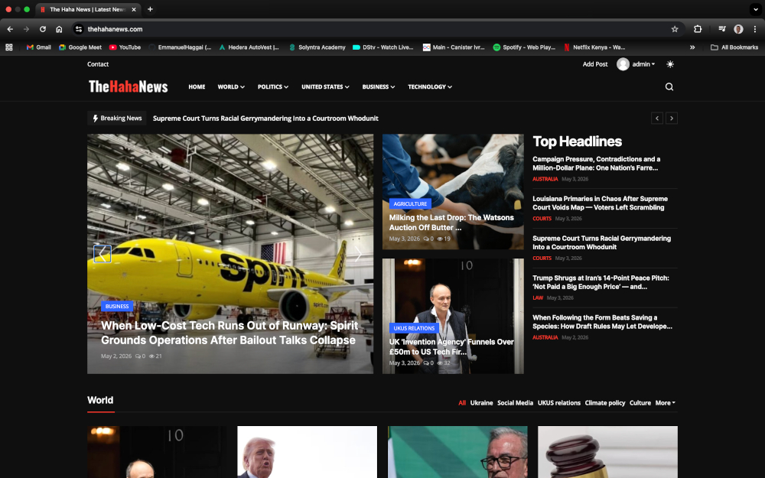The image size is (765, 478).
Task: Open breaking news Supreme Court gerrymandering headline
Action: 265,119
